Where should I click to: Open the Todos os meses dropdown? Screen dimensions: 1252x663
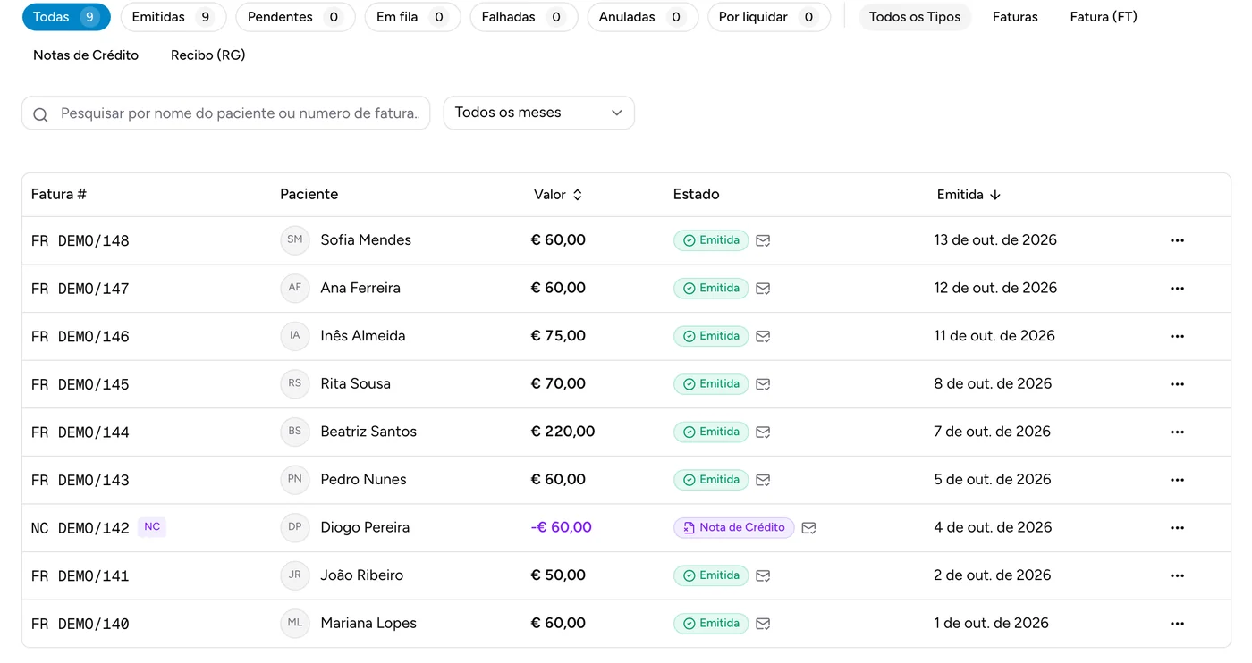539,113
